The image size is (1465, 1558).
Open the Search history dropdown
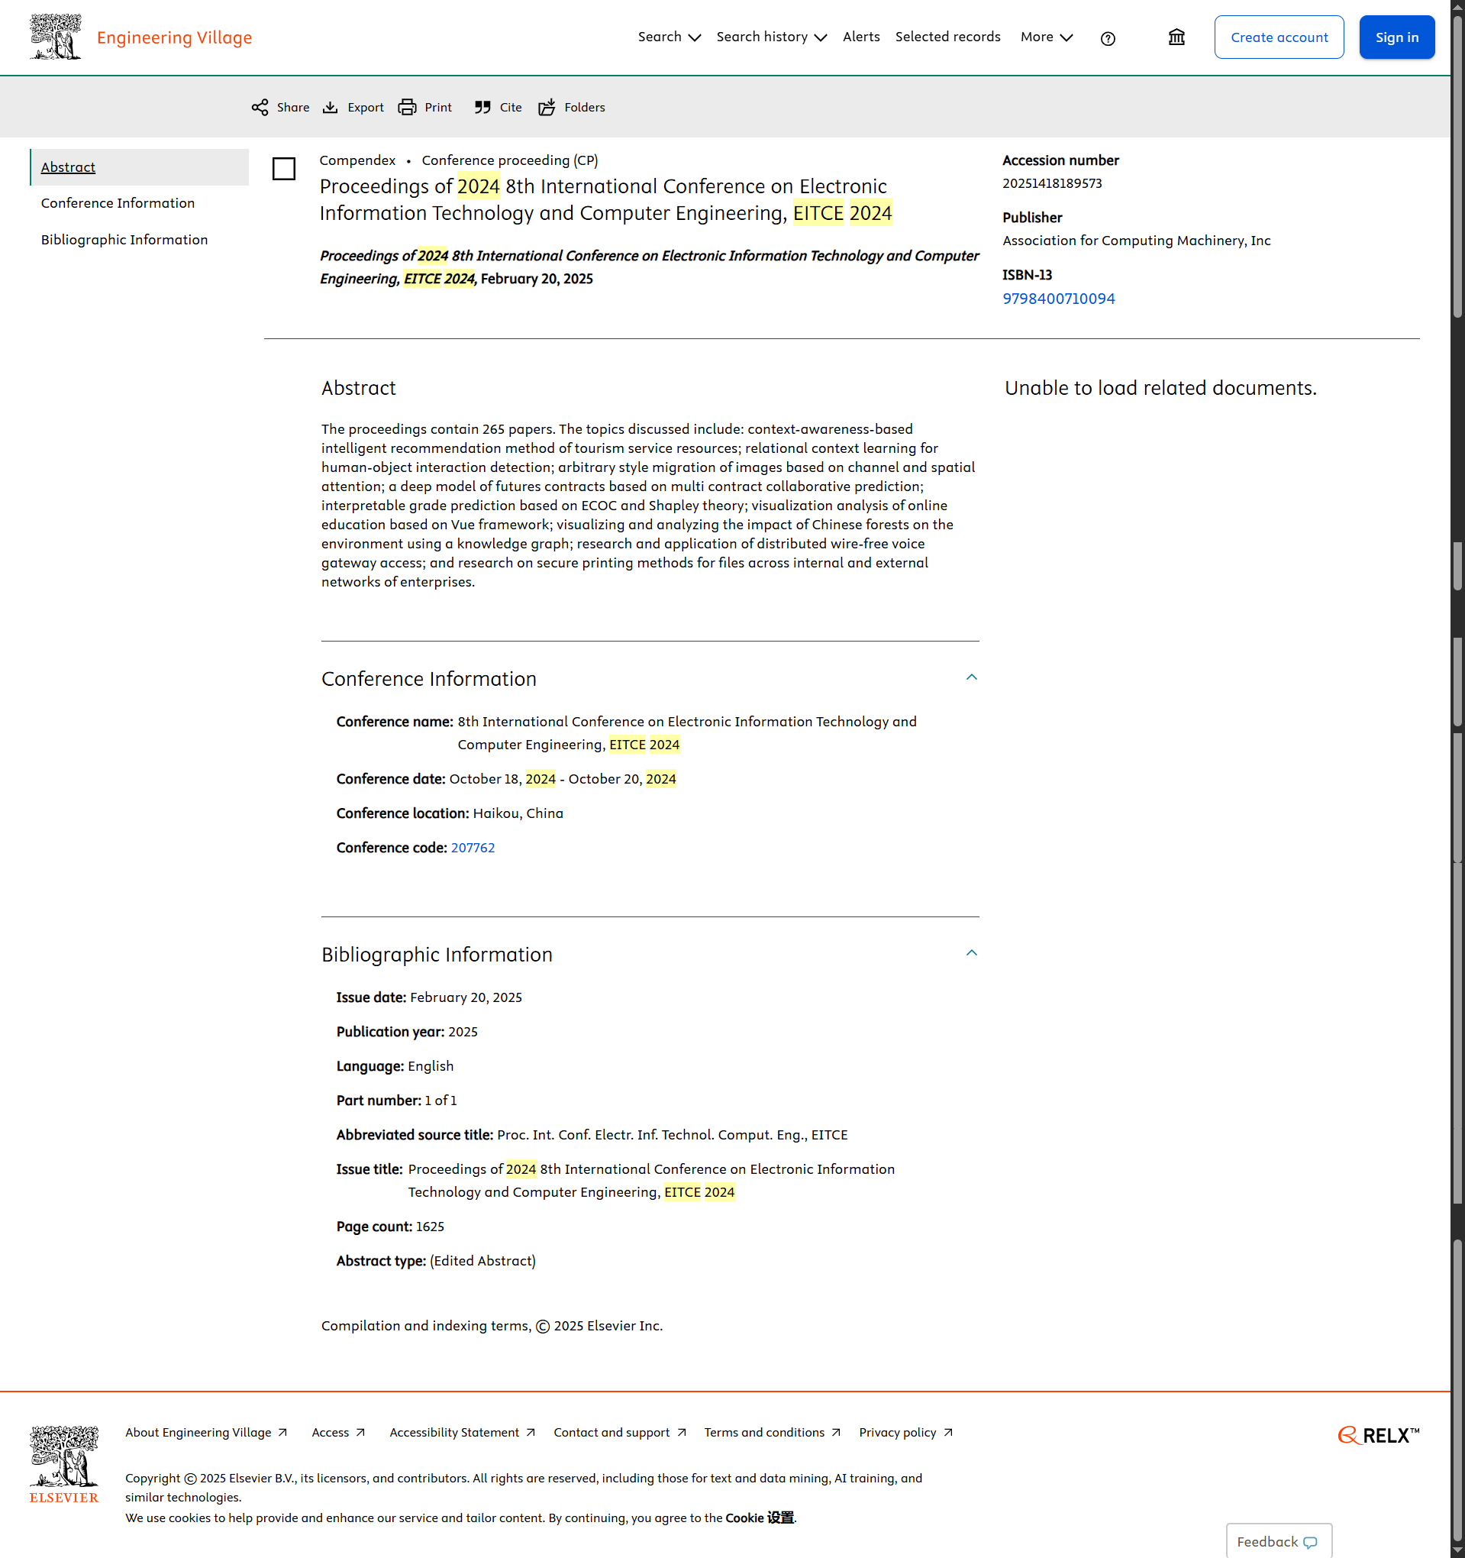pos(771,37)
